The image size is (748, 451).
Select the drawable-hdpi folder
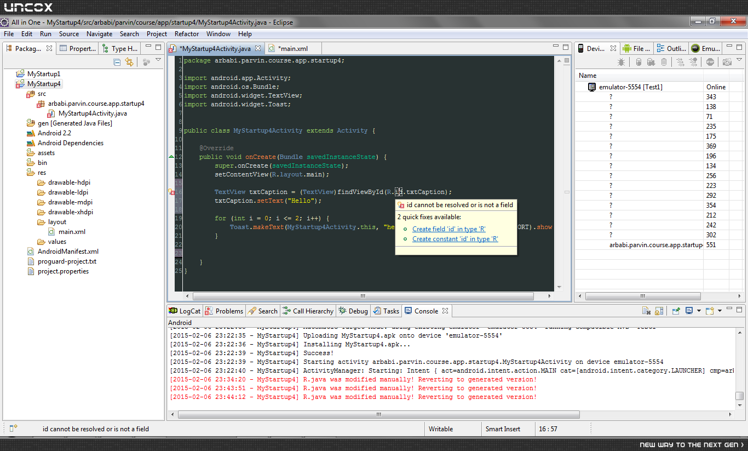click(x=65, y=182)
